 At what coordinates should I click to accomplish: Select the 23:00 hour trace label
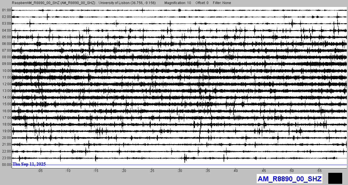click(x=6, y=158)
